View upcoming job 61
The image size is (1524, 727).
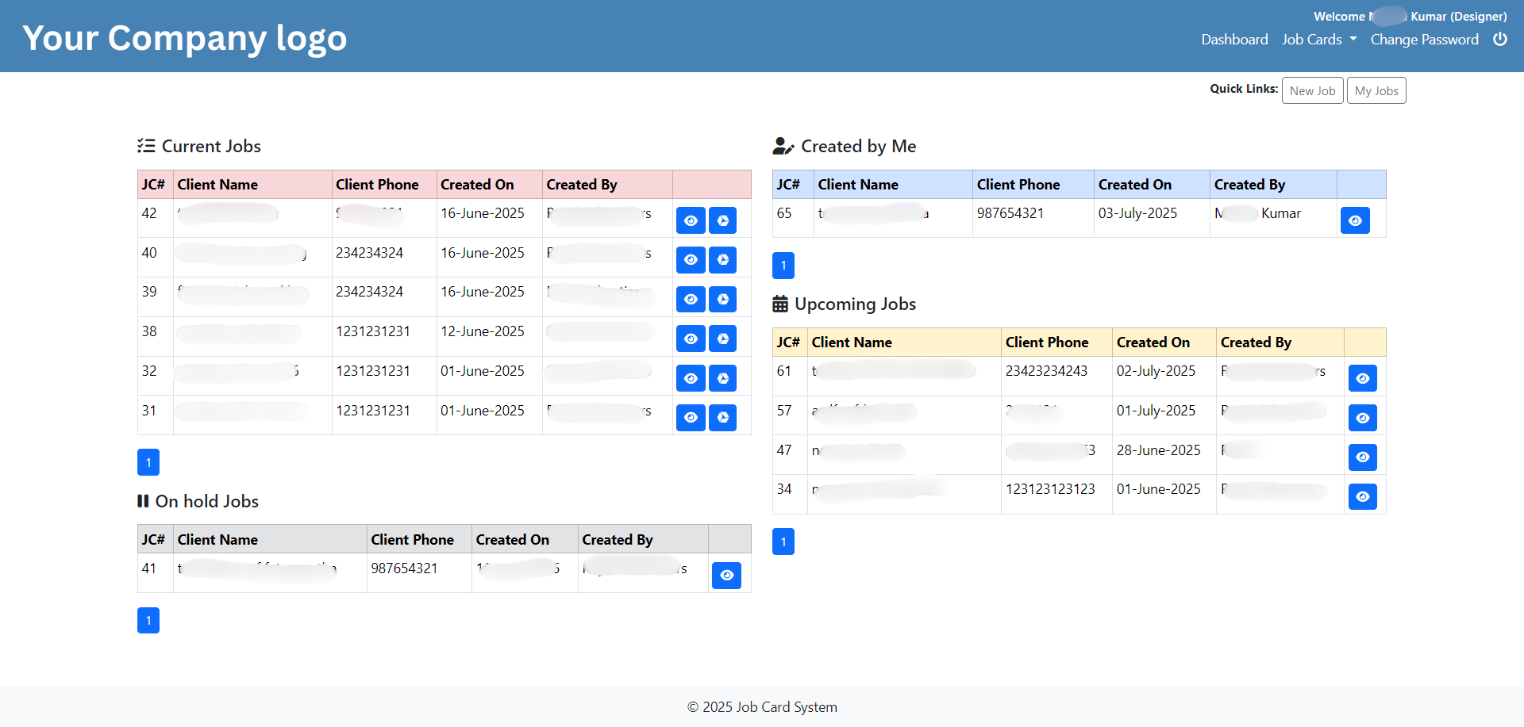click(1362, 378)
